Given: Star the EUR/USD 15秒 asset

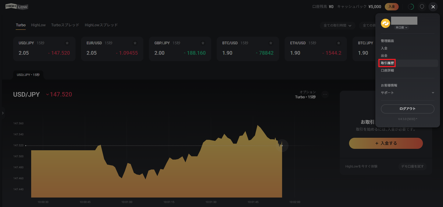Looking at the screenshot, I should pyautogui.click(x=135, y=43).
